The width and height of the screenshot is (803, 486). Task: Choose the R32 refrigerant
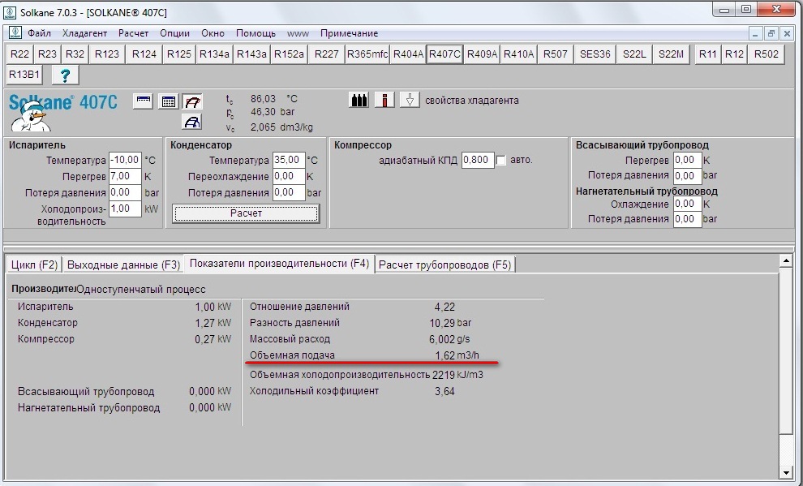pyautogui.click(x=75, y=54)
